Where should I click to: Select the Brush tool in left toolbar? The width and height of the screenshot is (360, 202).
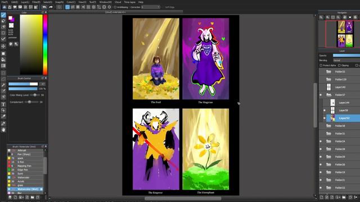3,15
